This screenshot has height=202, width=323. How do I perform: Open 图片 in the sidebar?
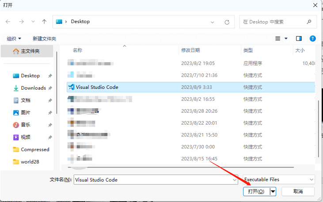click(x=26, y=113)
